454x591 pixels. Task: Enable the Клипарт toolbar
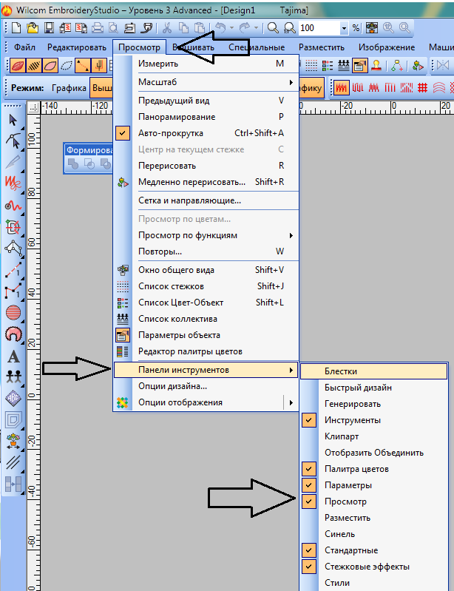[x=374, y=436]
